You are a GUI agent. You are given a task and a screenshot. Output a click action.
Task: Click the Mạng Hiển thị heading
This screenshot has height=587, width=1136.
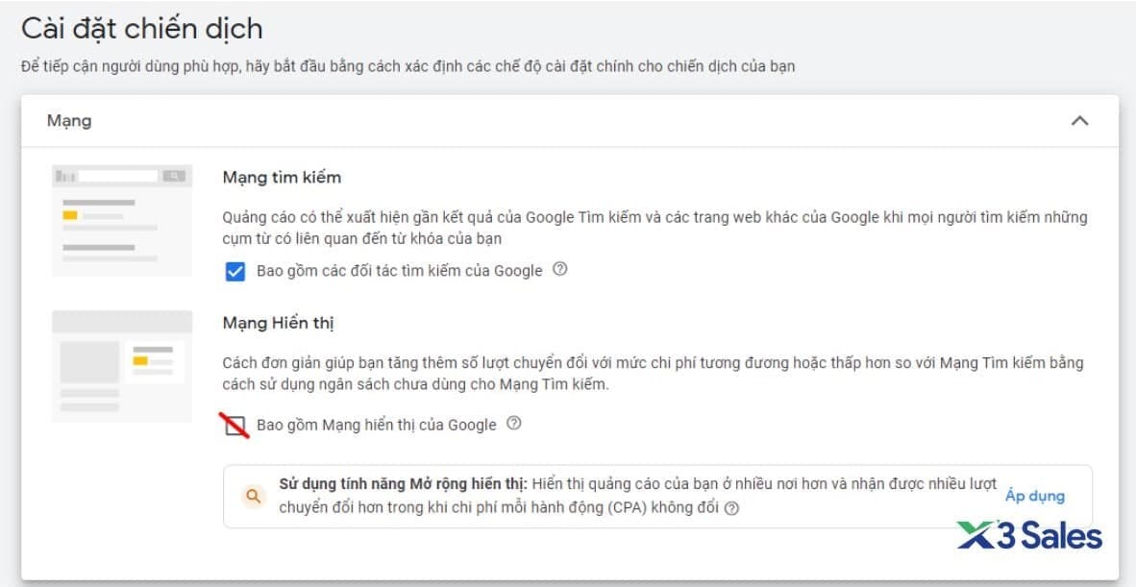pyautogui.click(x=278, y=324)
